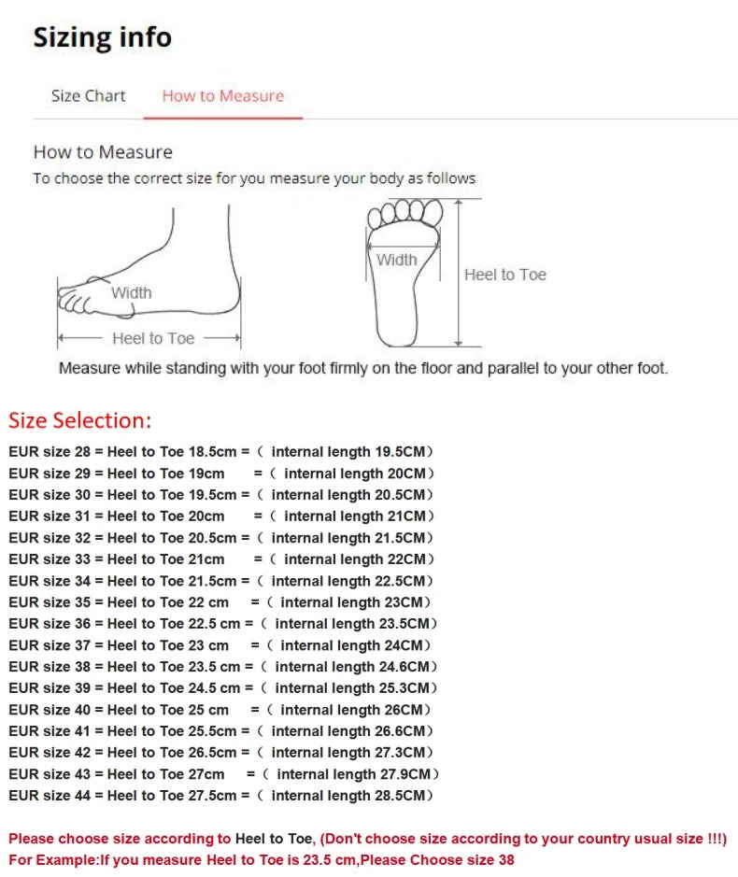Click the red 'Please choose size' notice
The image size is (738, 877).
coord(368,839)
